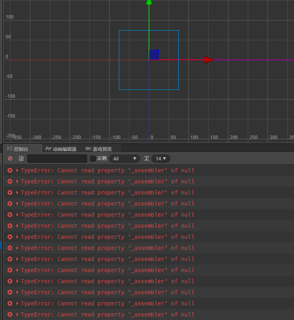Open the All log level dropdown
This screenshot has width=294, height=320.
124,158
